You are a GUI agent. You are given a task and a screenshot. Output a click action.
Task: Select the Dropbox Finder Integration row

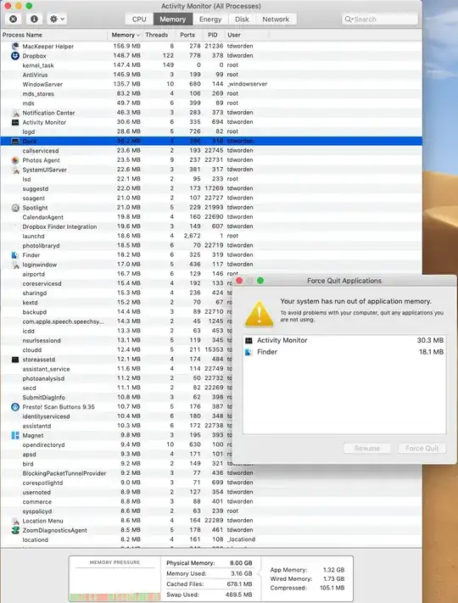211,226
